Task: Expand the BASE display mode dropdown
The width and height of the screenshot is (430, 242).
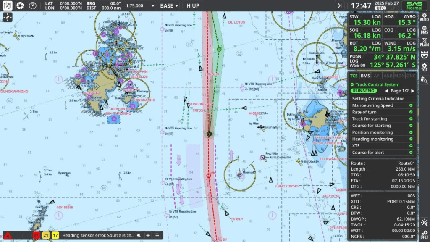Action: [169, 6]
